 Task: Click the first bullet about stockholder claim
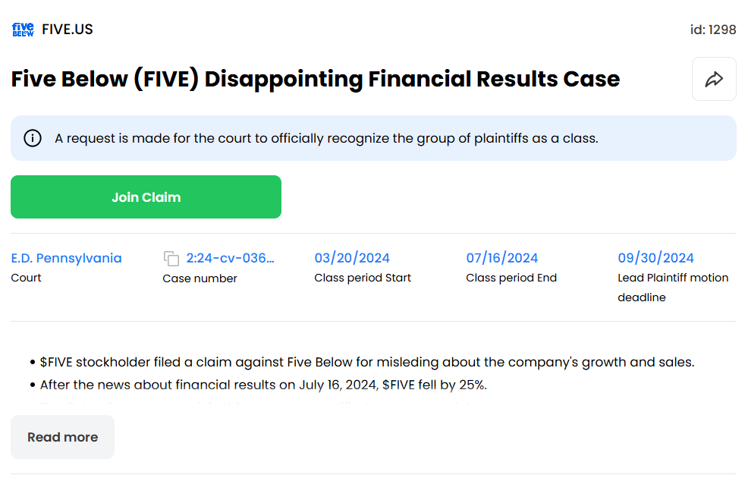point(367,362)
